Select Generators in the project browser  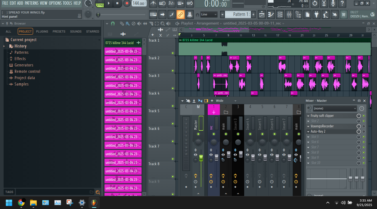24,65
